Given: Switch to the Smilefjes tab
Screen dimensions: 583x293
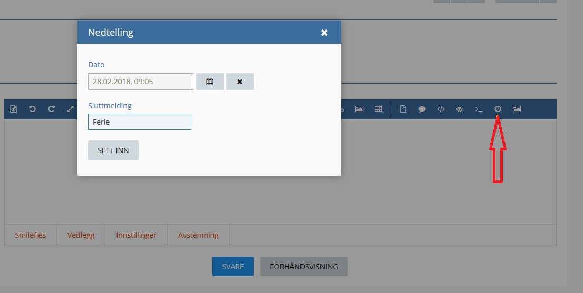Looking at the screenshot, I should [x=31, y=235].
